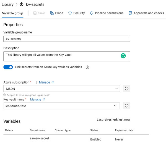Image resolution: width=166 pixels, height=146 pixels.
Task: Open Manage link for Key vault name
Action: (x=37, y=99)
